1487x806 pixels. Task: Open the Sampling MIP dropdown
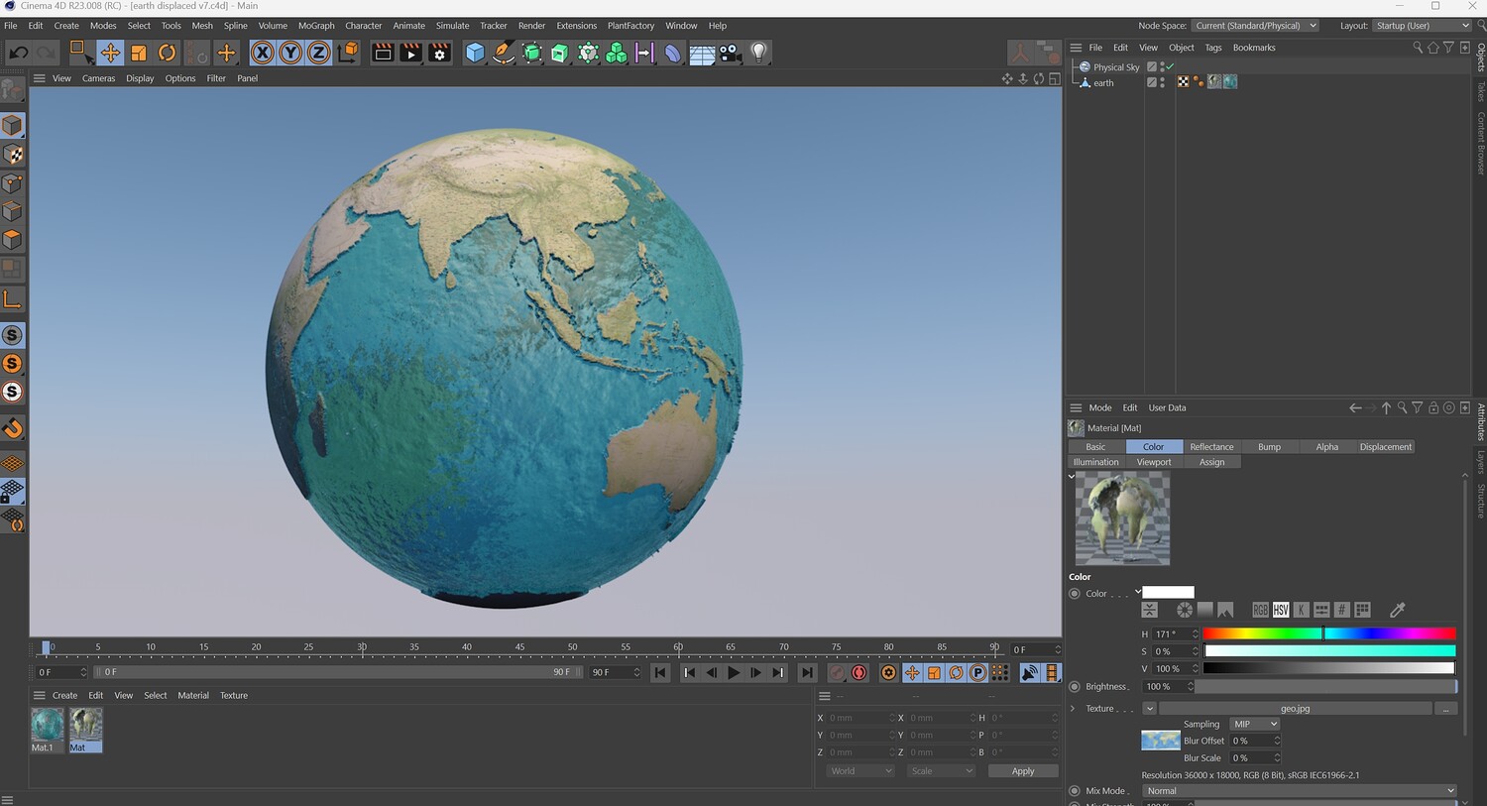click(1254, 724)
